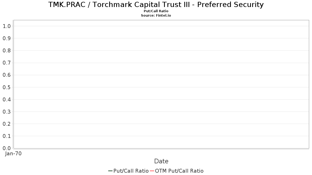The height and width of the screenshot is (175, 312).
Task: Click the dark green Put/Call Ratio legend line
Action: point(110,171)
